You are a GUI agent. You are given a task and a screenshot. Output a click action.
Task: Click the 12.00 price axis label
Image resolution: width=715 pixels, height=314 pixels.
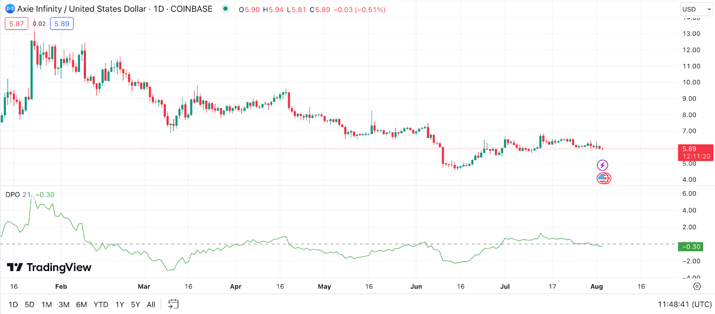(691, 50)
